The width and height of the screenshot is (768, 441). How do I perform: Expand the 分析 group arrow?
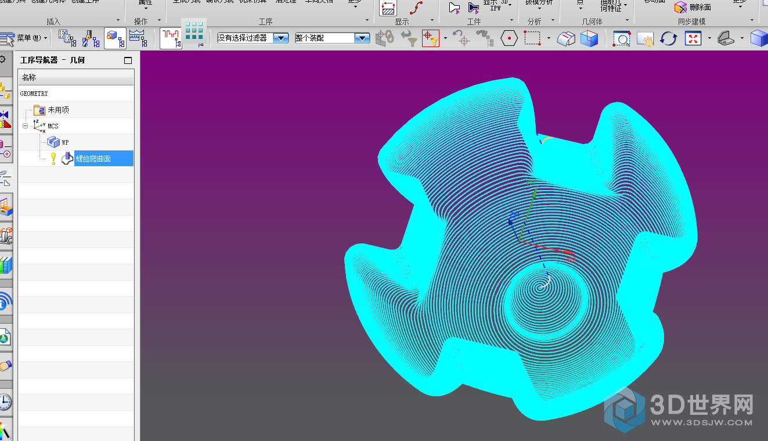point(551,21)
